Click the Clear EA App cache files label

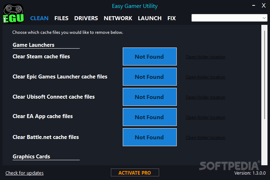tap(42, 116)
